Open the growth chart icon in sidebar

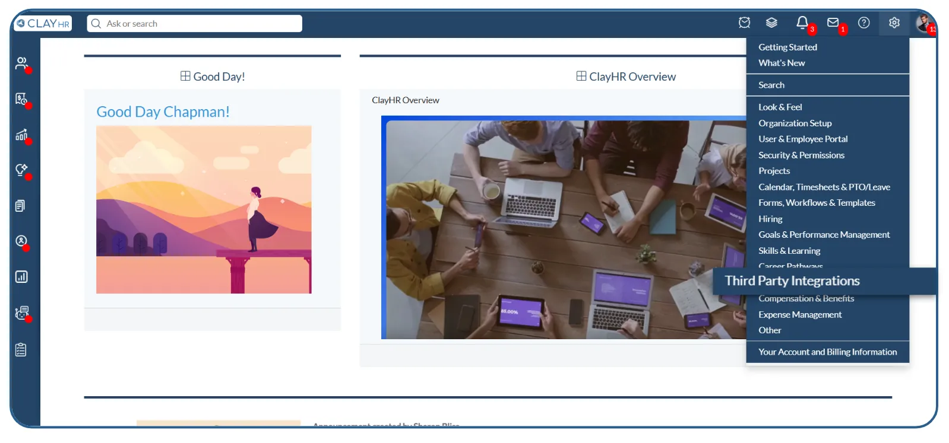[x=21, y=135]
